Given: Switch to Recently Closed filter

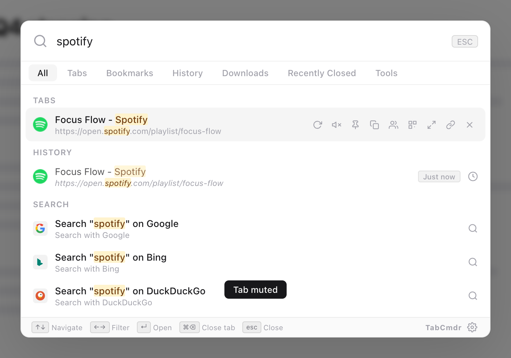Looking at the screenshot, I should 322,73.
